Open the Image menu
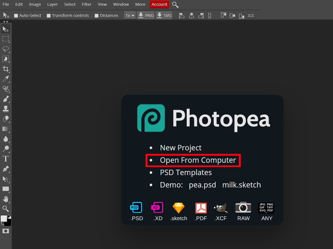Viewport: 333px width, 249px height. tap(35, 4)
